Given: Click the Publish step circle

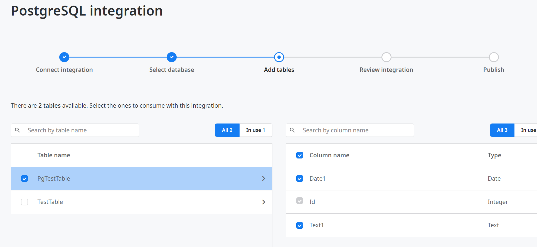Looking at the screenshot, I should point(494,57).
